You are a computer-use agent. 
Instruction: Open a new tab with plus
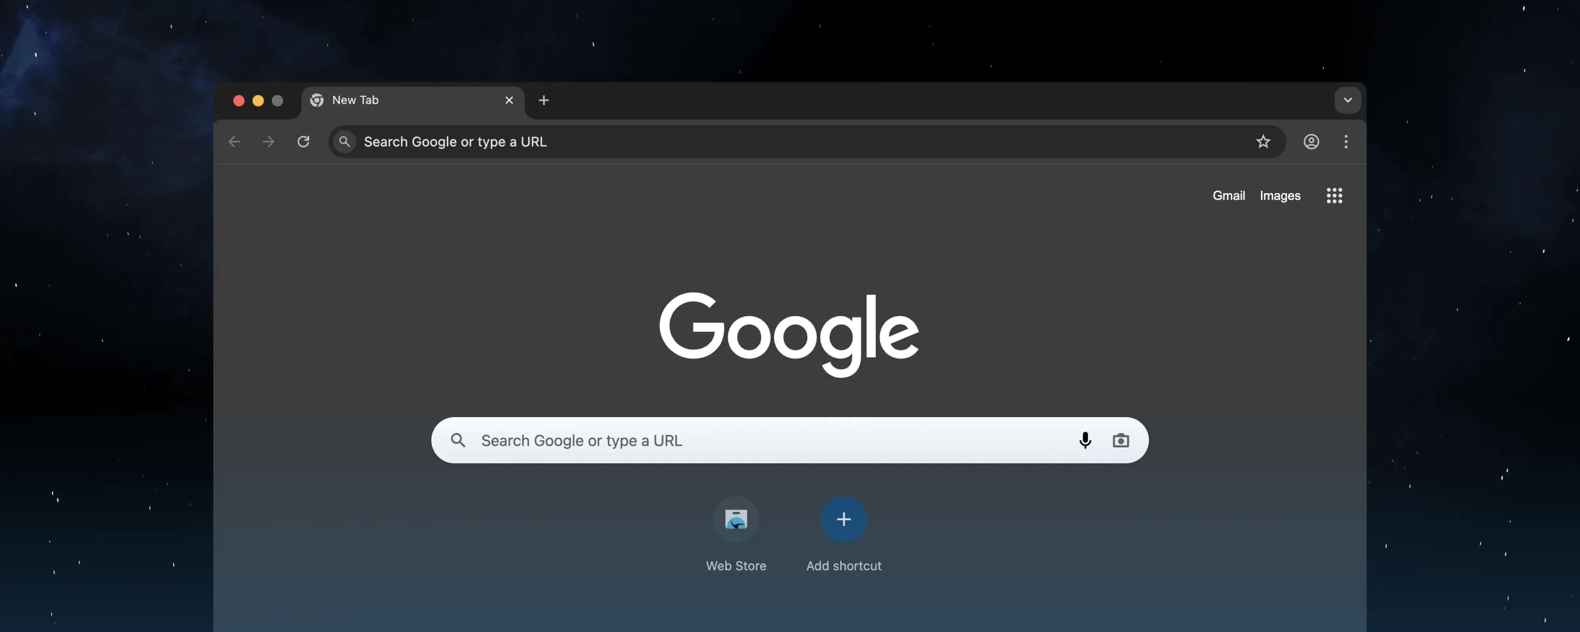tap(544, 100)
